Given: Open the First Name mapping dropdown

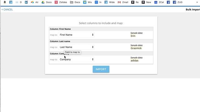Looking at the screenshot, I should 76,35.
